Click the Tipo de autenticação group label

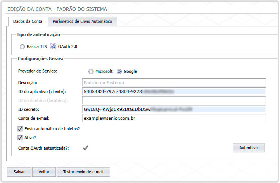[x=38, y=35]
